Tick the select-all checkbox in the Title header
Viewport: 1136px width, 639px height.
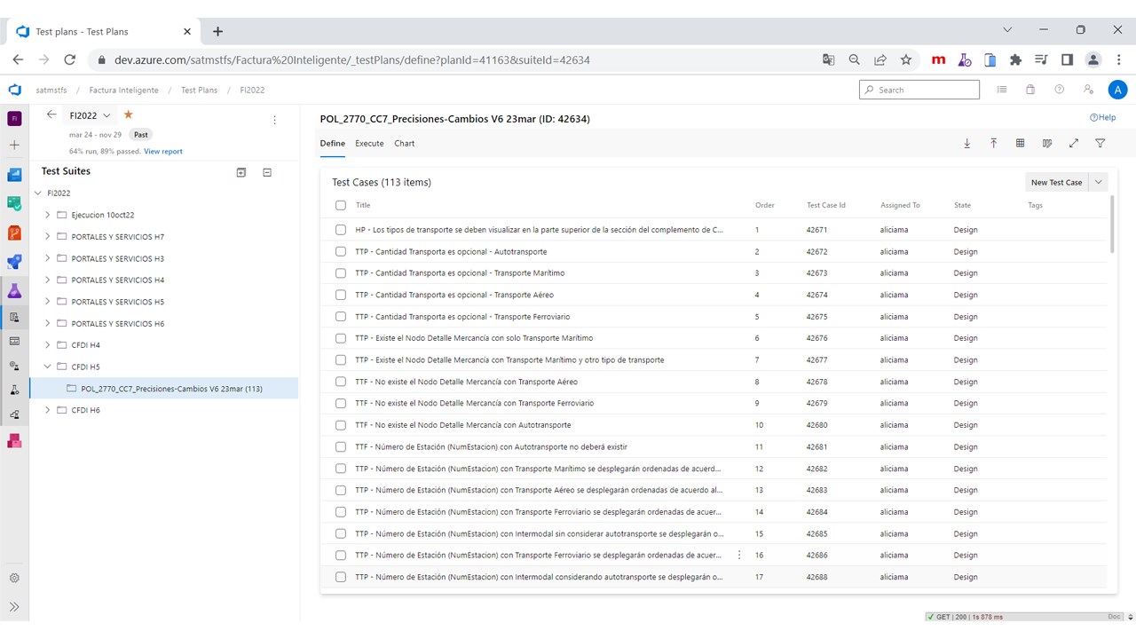coord(341,205)
